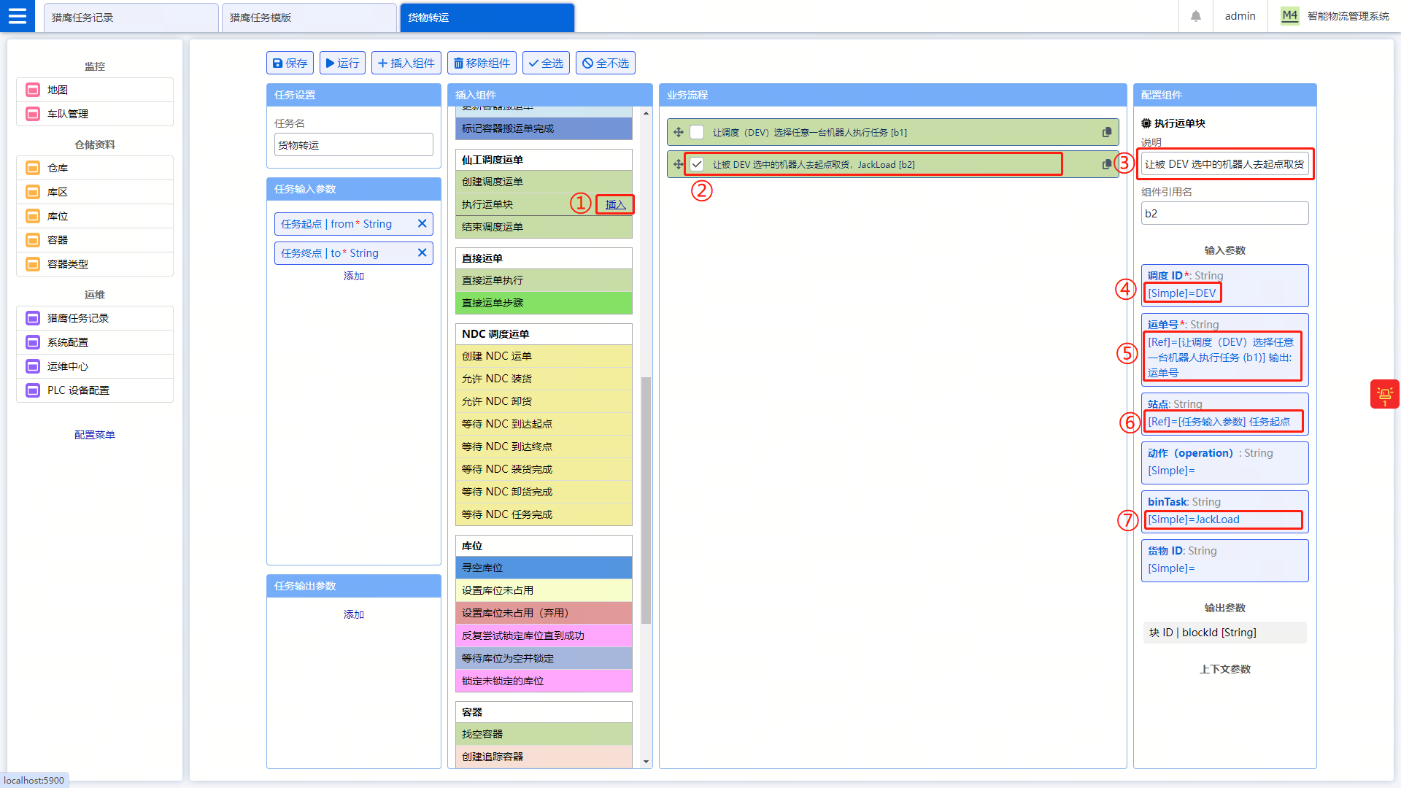Click the 全选 button
The image size is (1401, 788).
pos(546,63)
